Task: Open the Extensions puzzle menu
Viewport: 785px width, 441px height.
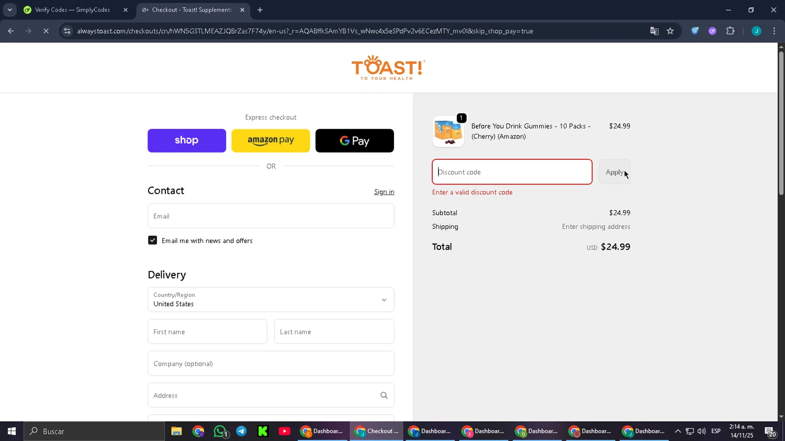Action: click(731, 31)
